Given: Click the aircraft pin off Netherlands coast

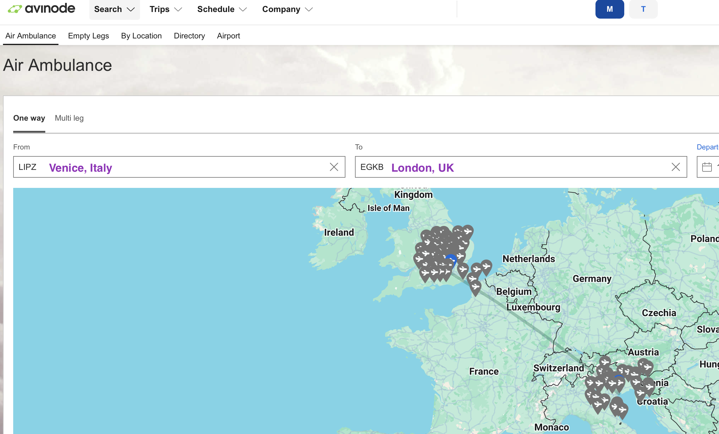Looking at the screenshot, I should tap(486, 266).
